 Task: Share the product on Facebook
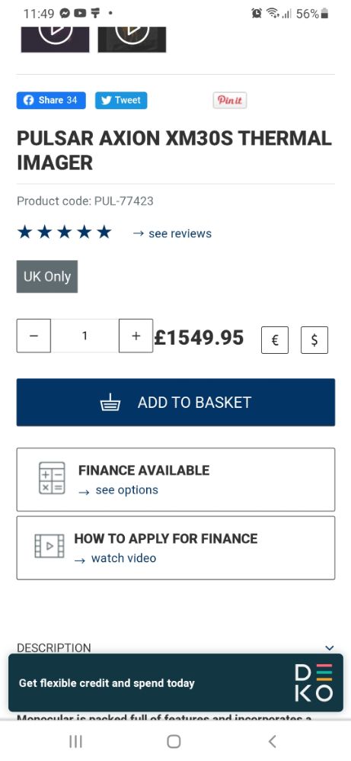[x=51, y=101]
